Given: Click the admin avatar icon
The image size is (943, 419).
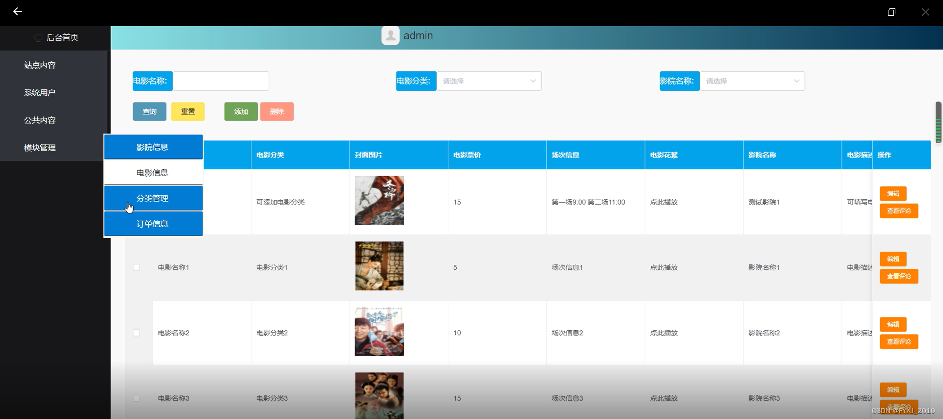Looking at the screenshot, I should coord(390,35).
